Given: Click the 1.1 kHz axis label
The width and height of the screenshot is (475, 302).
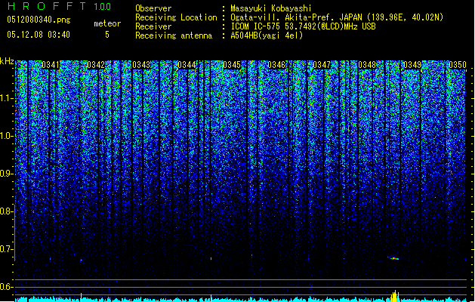Looking at the screenshot, I should [x=7, y=98].
